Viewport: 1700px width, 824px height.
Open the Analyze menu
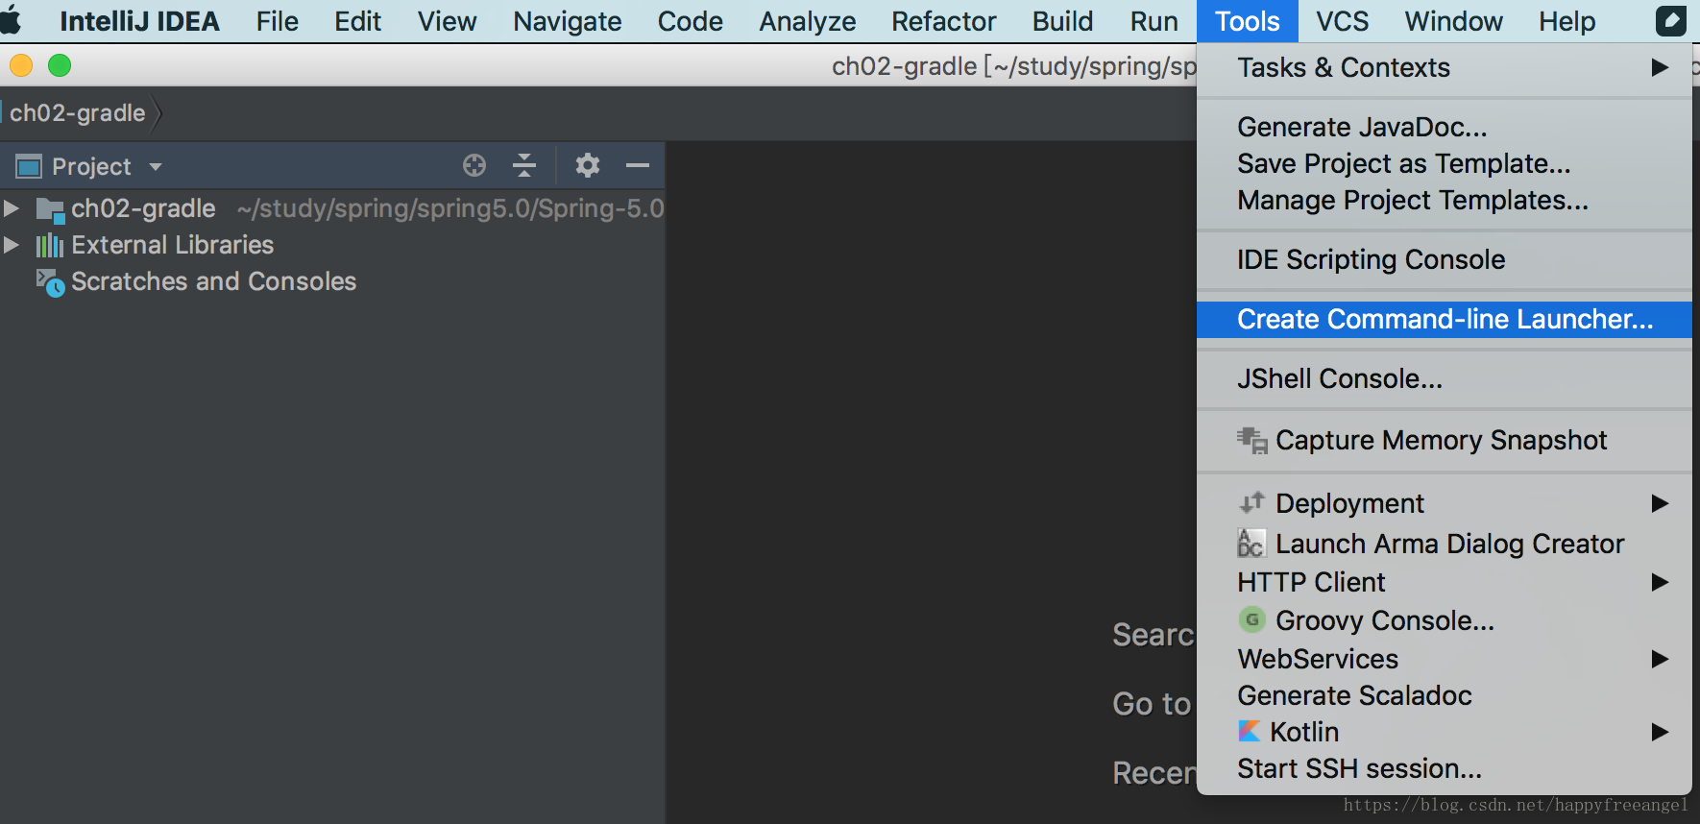click(807, 21)
